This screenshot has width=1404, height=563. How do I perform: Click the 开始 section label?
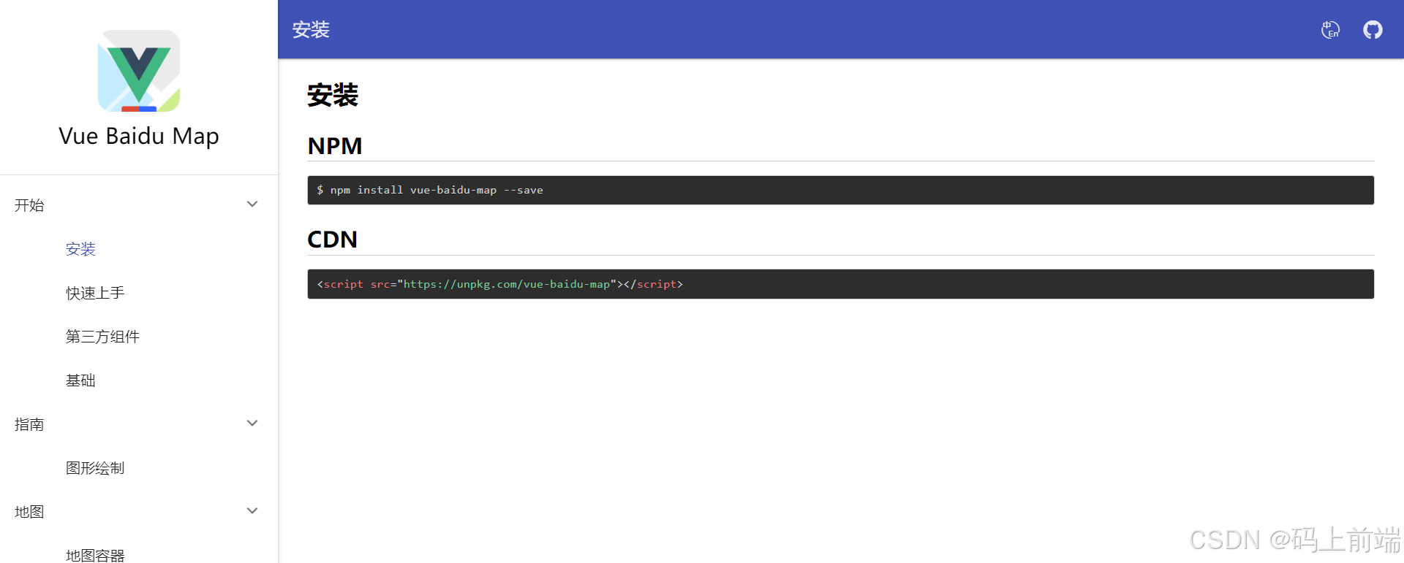click(x=29, y=205)
